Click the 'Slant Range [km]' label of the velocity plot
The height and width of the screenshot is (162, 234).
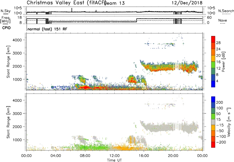coord(8,122)
